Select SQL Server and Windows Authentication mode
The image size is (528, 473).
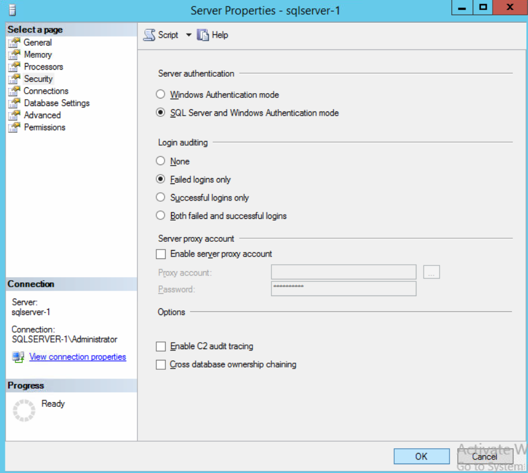point(160,113)
